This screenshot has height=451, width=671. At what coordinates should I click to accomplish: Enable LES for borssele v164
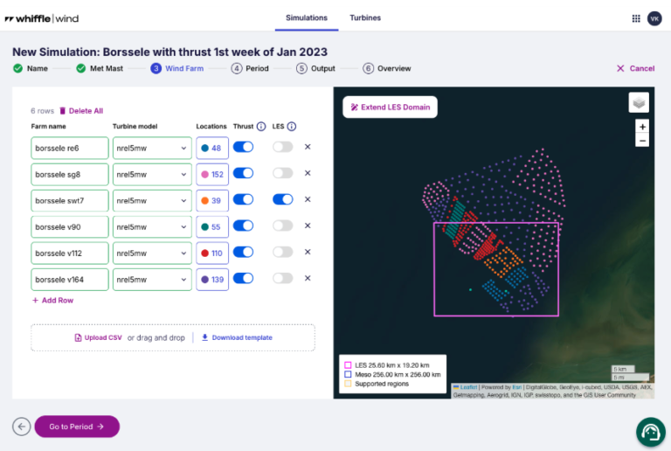[282, 279]
